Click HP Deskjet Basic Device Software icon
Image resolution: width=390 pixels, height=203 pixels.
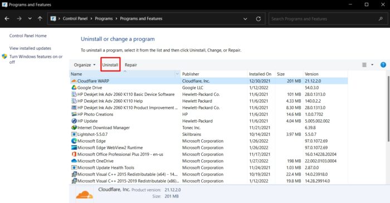pyautogui.click(x=74, y=94)
